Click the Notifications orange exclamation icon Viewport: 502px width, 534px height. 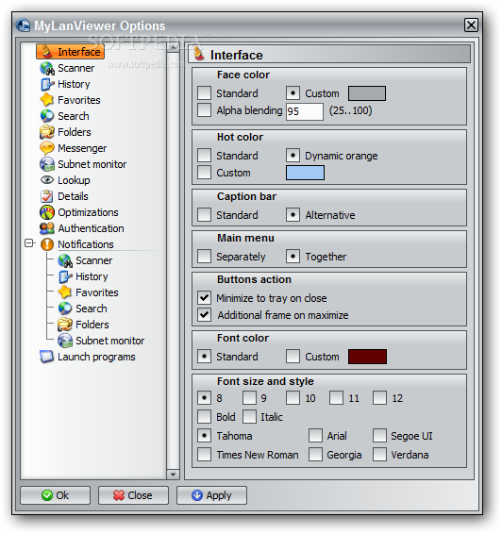tap(47, 244)
